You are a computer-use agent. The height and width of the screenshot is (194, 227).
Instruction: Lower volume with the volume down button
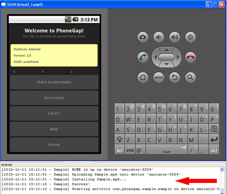click(158, 37)
